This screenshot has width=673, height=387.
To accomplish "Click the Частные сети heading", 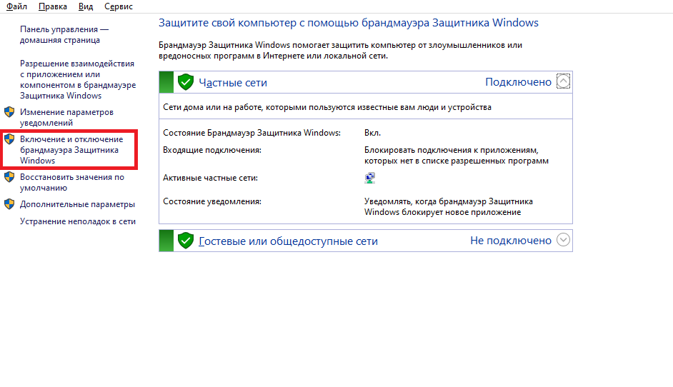I will click(233, 82).
